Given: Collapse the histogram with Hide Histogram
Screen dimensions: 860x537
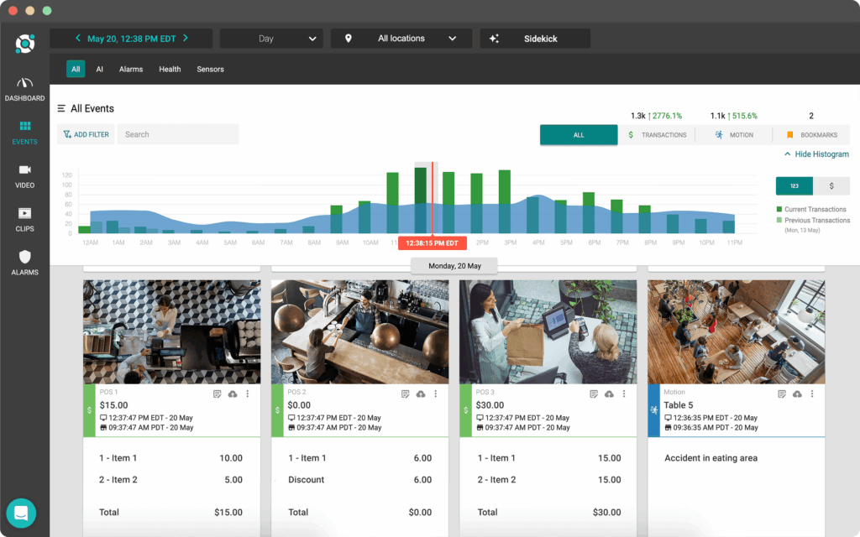Looking at the screenshot, I should tap(815, 154).
